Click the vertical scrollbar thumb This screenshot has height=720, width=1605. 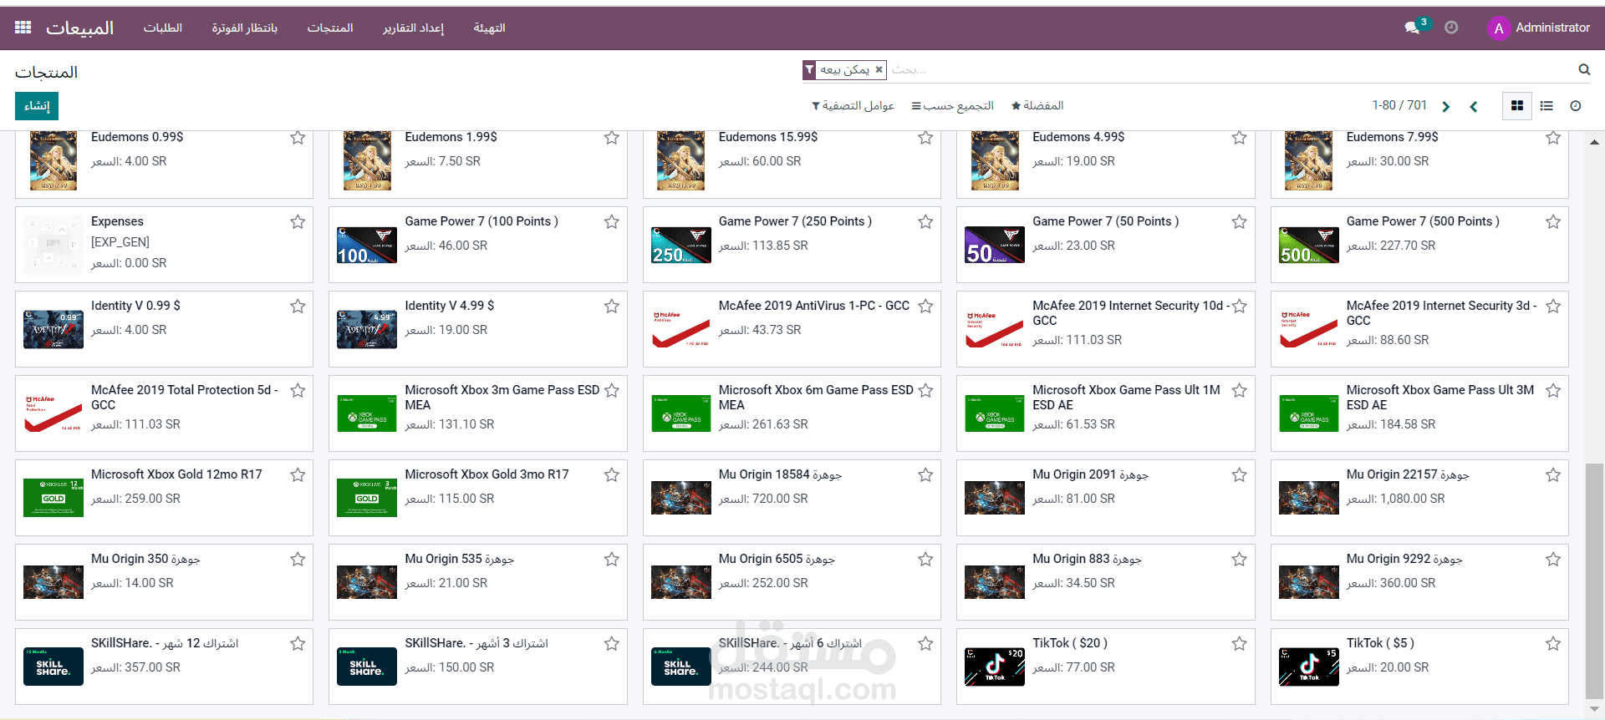point(1594,581)
